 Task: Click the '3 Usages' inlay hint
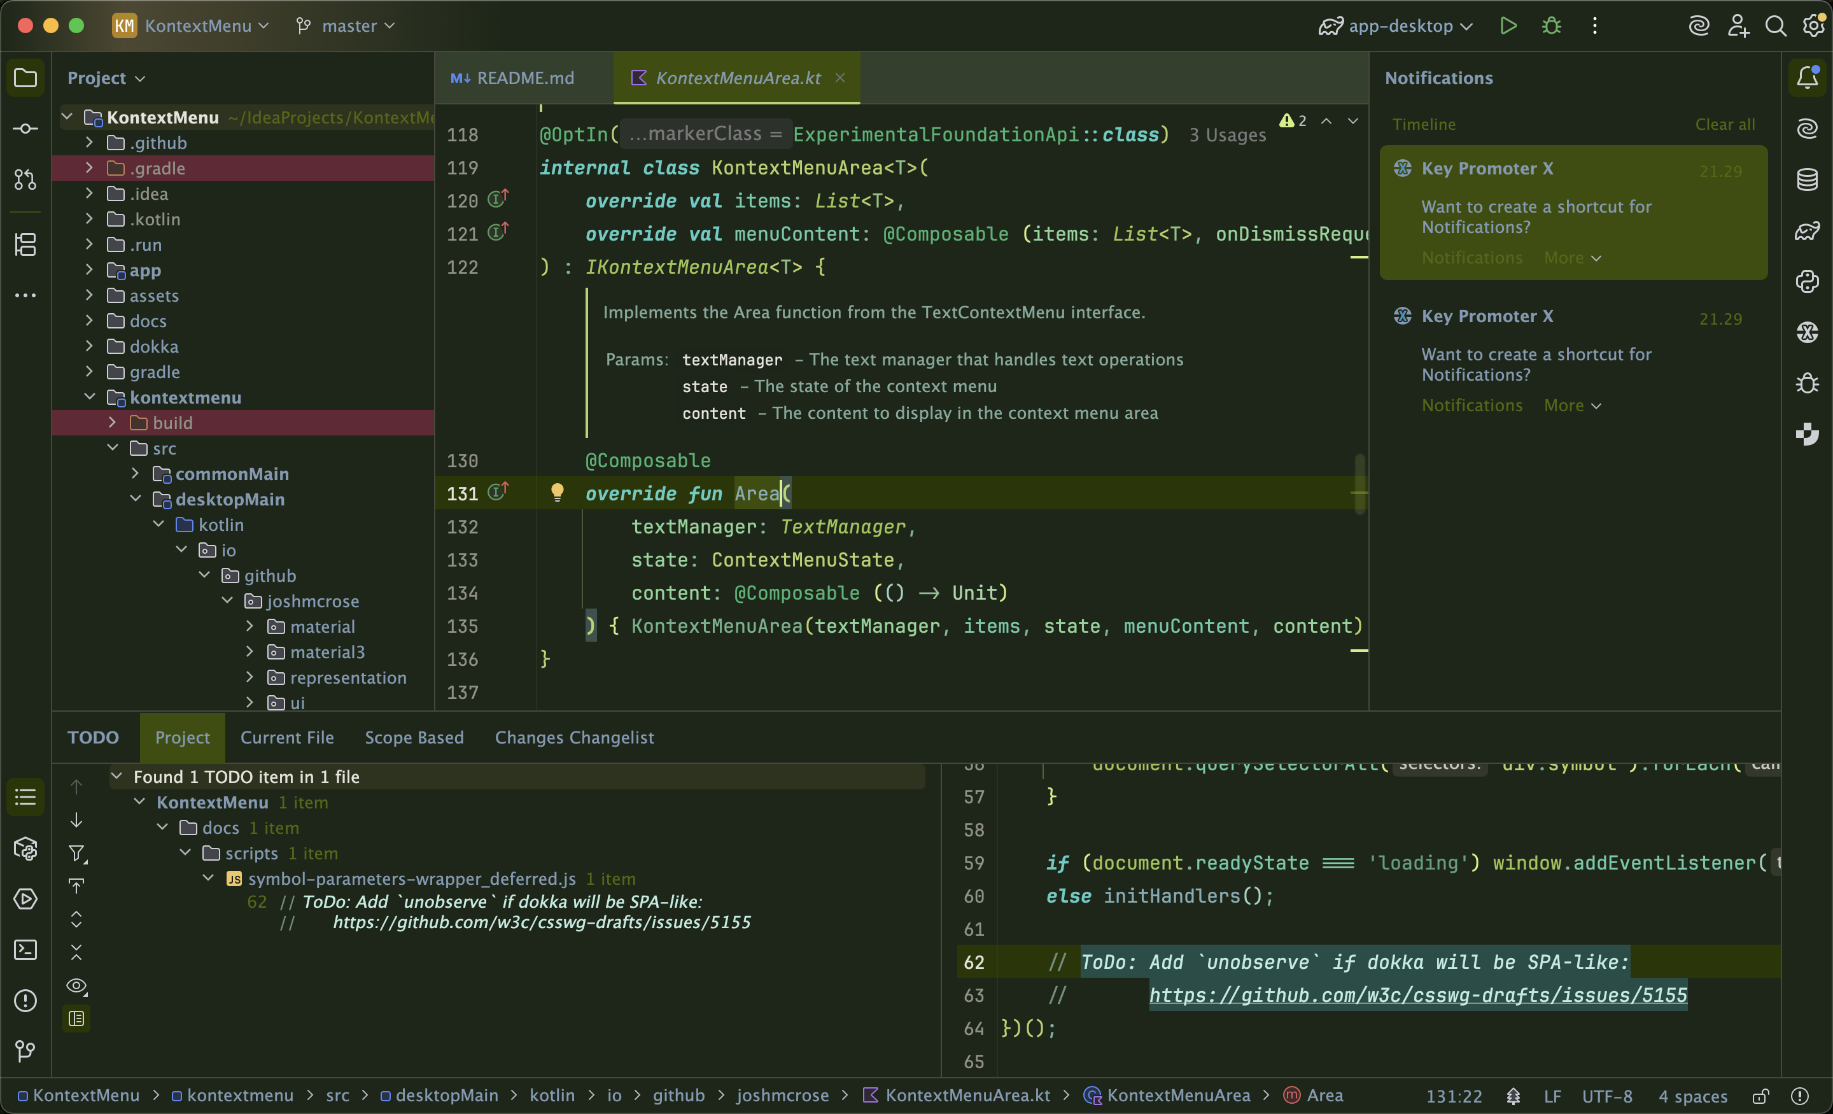[1226, 135]
